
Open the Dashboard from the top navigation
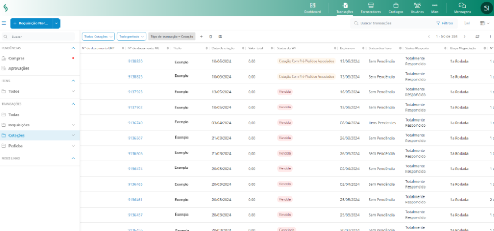click(x=312, y=7)
